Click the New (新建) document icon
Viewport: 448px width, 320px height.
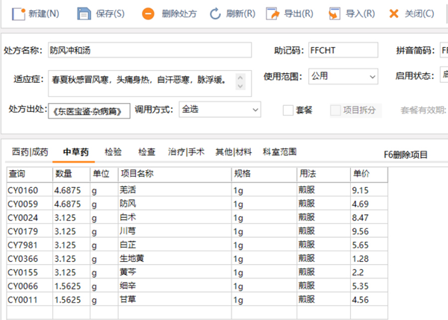coord(19,13)
